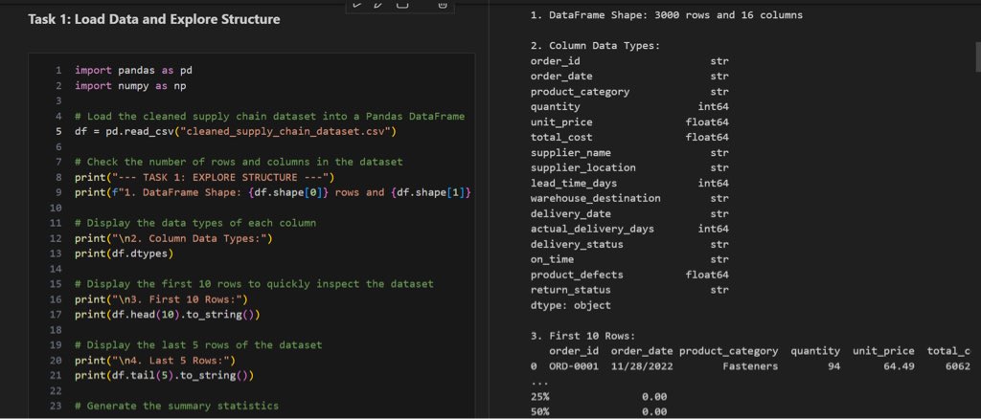Click the warehouse_destination output row
The image size is (981, 419).
pyautogui.click(x=629, y=198)
